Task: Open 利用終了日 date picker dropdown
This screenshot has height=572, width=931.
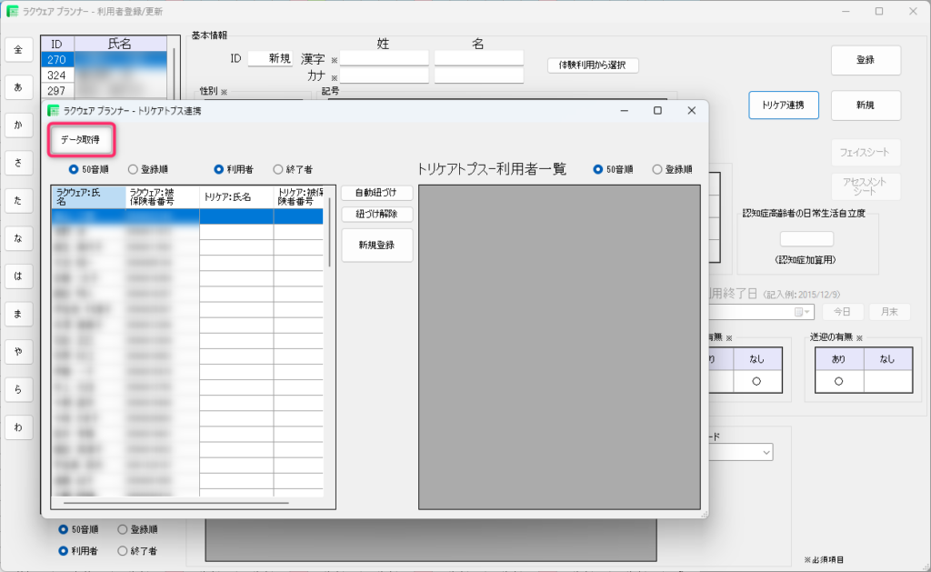Action: 803,312
